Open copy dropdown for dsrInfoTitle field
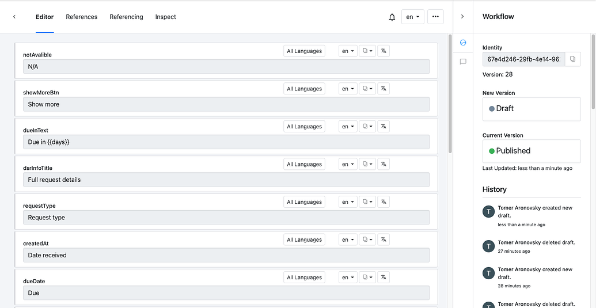This screenshot has width=596, height=308. 367,164
